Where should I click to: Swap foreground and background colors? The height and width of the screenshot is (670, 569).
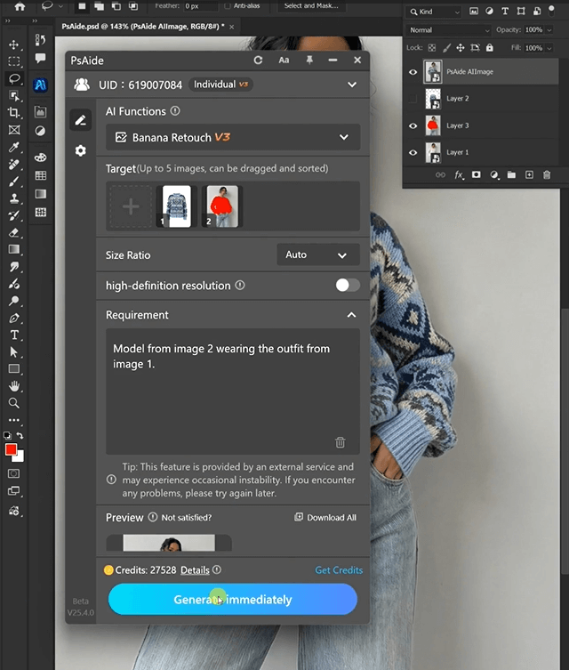[20, 435]
